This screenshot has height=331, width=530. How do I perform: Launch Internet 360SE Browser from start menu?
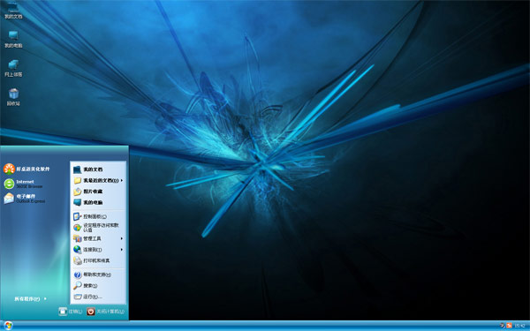[x=24, y=184]
